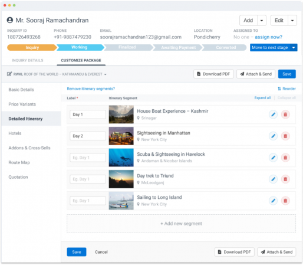Switch to the Customize Package tab
This screenshot has width=303, height=265.
point(81,60)
